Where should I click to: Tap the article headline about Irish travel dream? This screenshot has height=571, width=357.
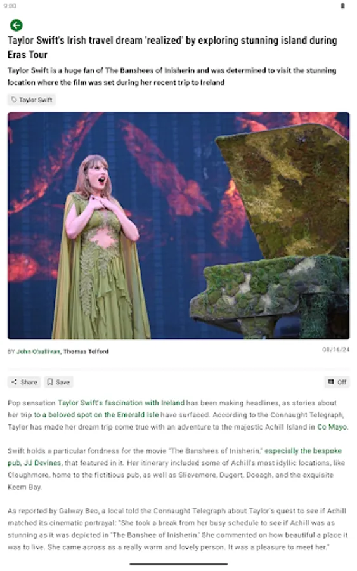pyautogui.click(x=172, y=48)
